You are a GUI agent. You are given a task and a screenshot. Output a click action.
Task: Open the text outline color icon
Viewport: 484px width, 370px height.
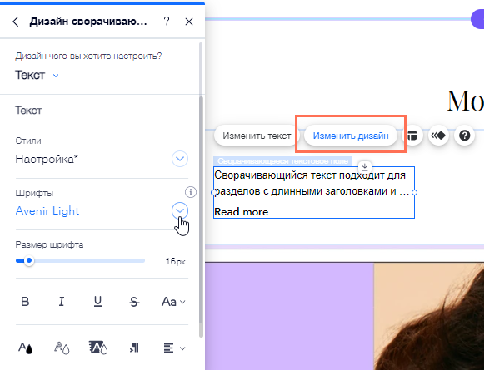coord(62,348)
